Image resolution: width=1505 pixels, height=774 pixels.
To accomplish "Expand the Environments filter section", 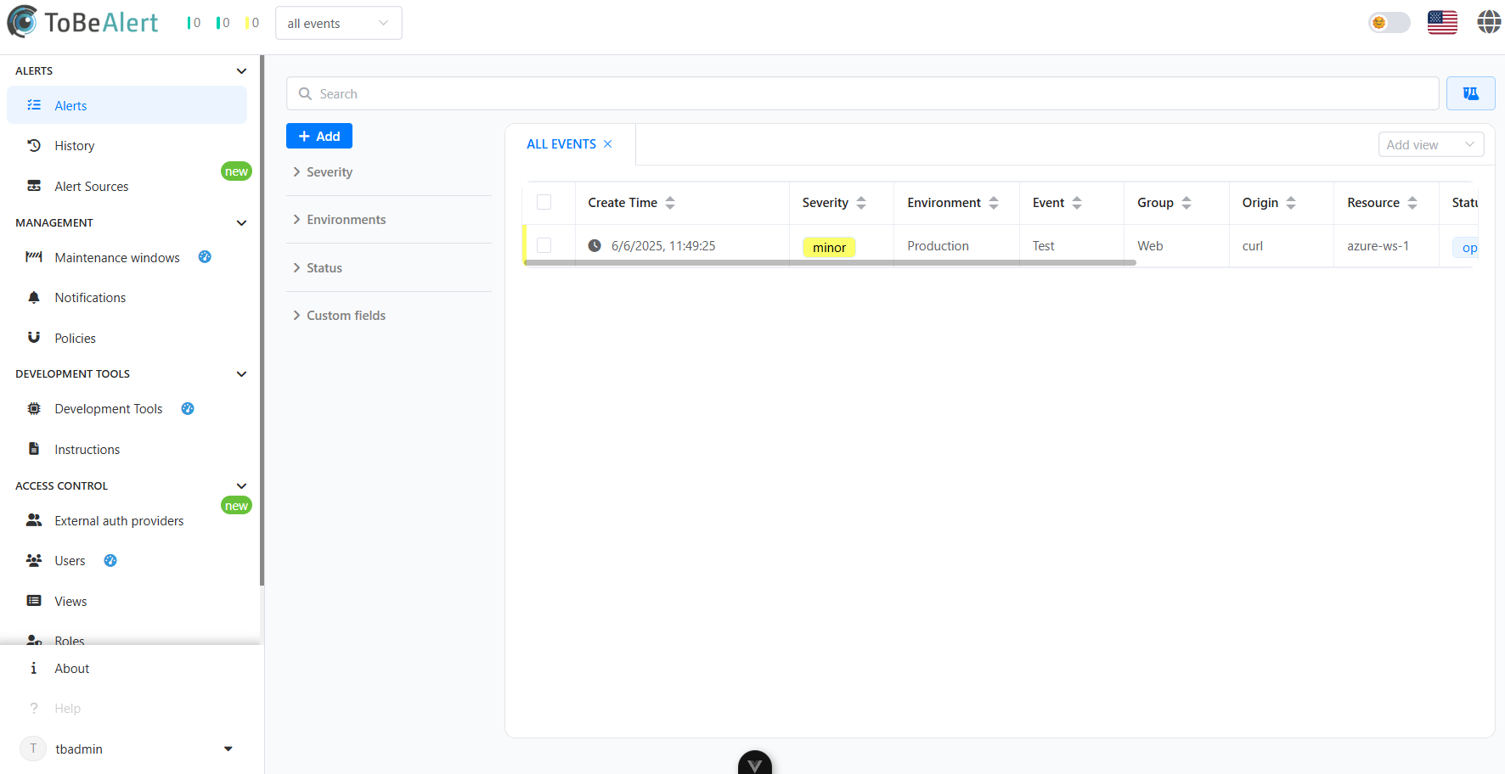I will tap(389, 220).
